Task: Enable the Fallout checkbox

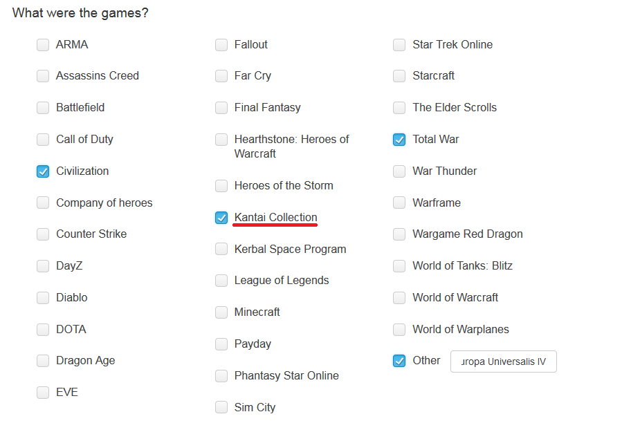Action: tap(221, 45)
